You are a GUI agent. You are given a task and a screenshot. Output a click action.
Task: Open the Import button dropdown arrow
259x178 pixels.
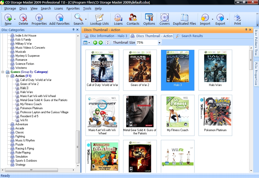click(212, 19)
